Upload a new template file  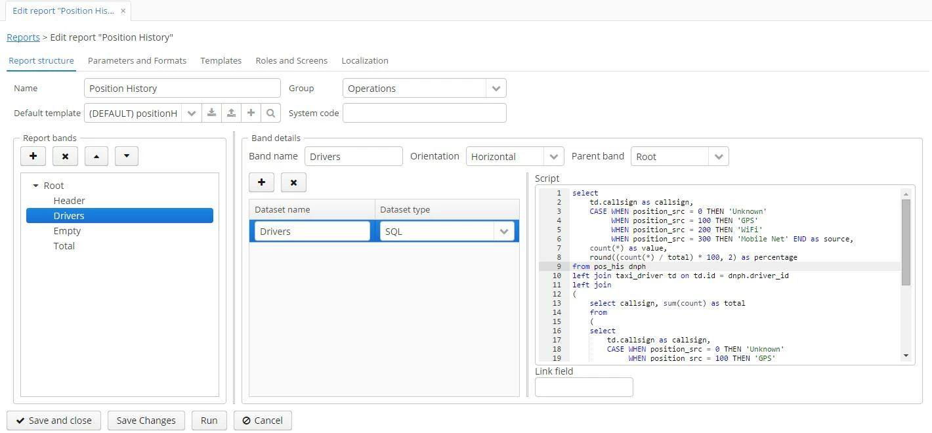(x=231, y=113)
